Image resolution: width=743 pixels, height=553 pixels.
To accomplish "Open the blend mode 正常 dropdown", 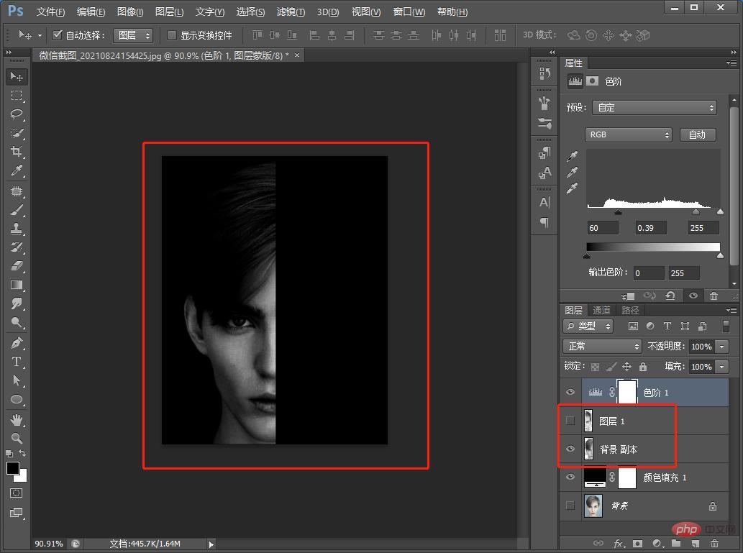I will pos(602,346).
